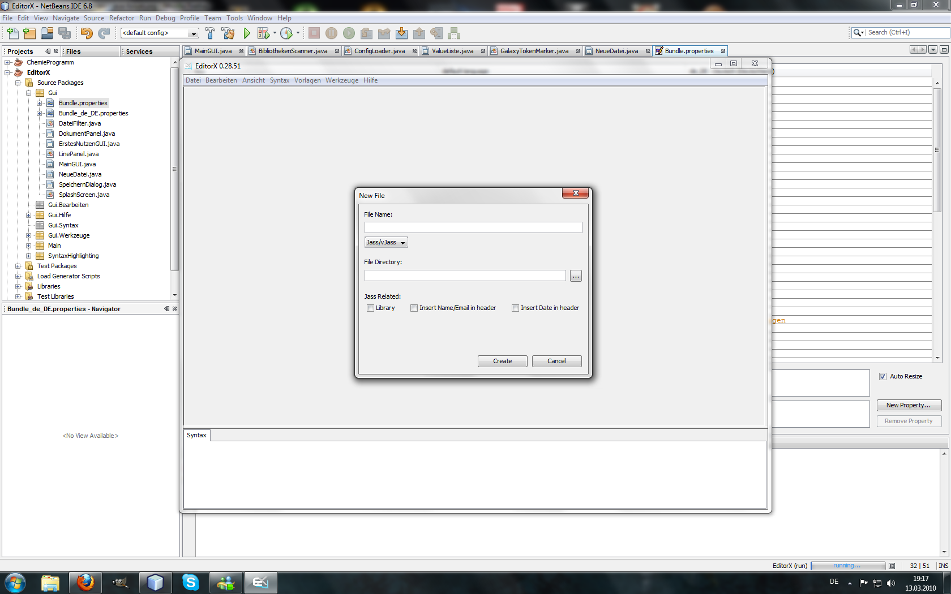Open Windows Explorer from the taskbar
The width and height of the screenshot is (951, 594).
[50, 582]
